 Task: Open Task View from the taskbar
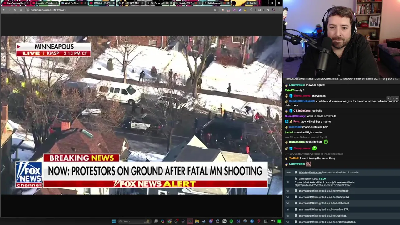pos(156,221)
